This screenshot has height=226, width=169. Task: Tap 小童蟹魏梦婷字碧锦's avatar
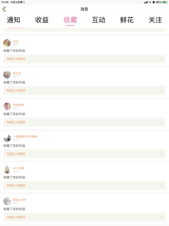point(7,138)
